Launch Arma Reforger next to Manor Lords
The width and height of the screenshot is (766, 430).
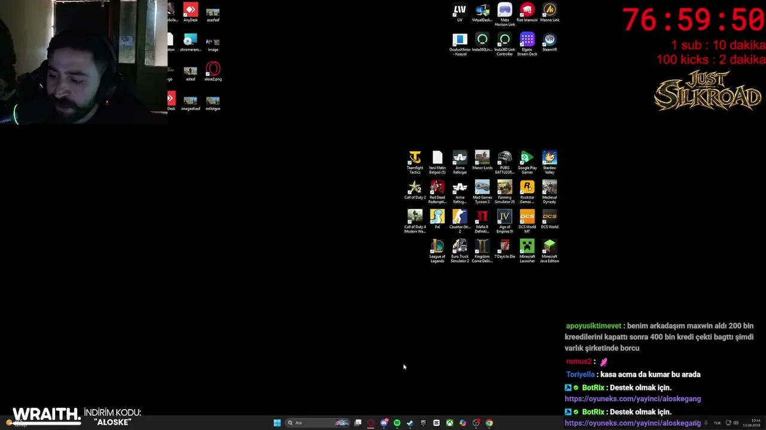tap(460, 162)
